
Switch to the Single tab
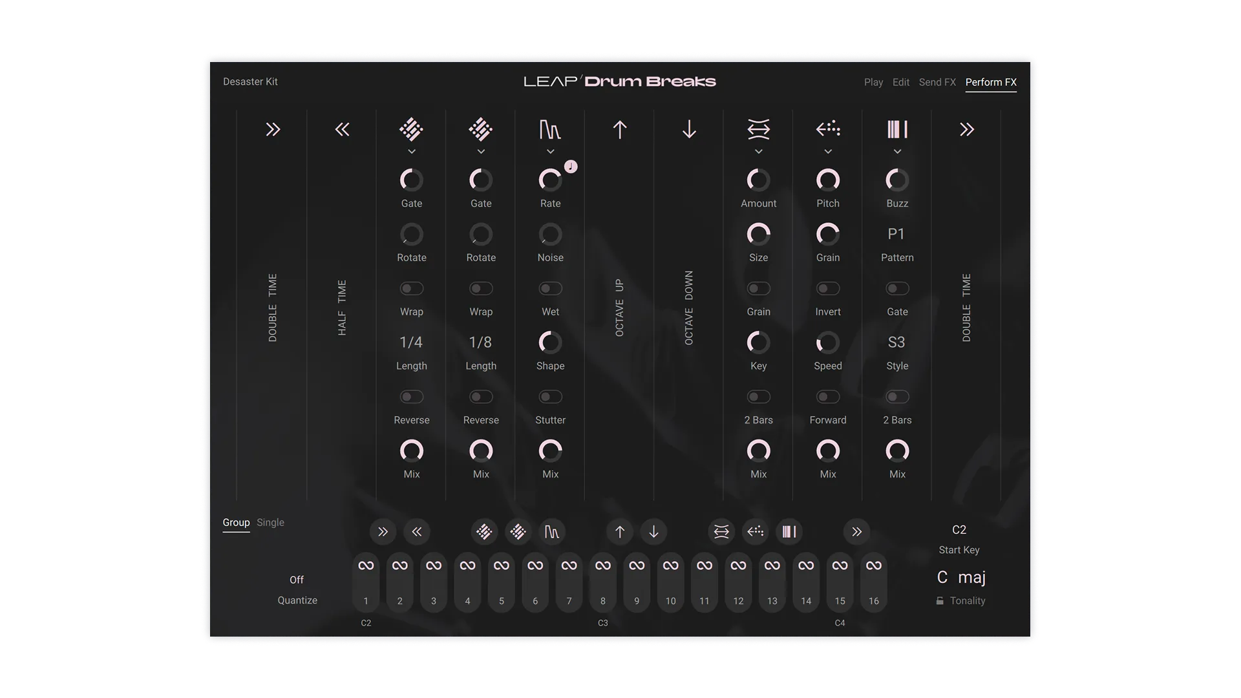point(270,522)
